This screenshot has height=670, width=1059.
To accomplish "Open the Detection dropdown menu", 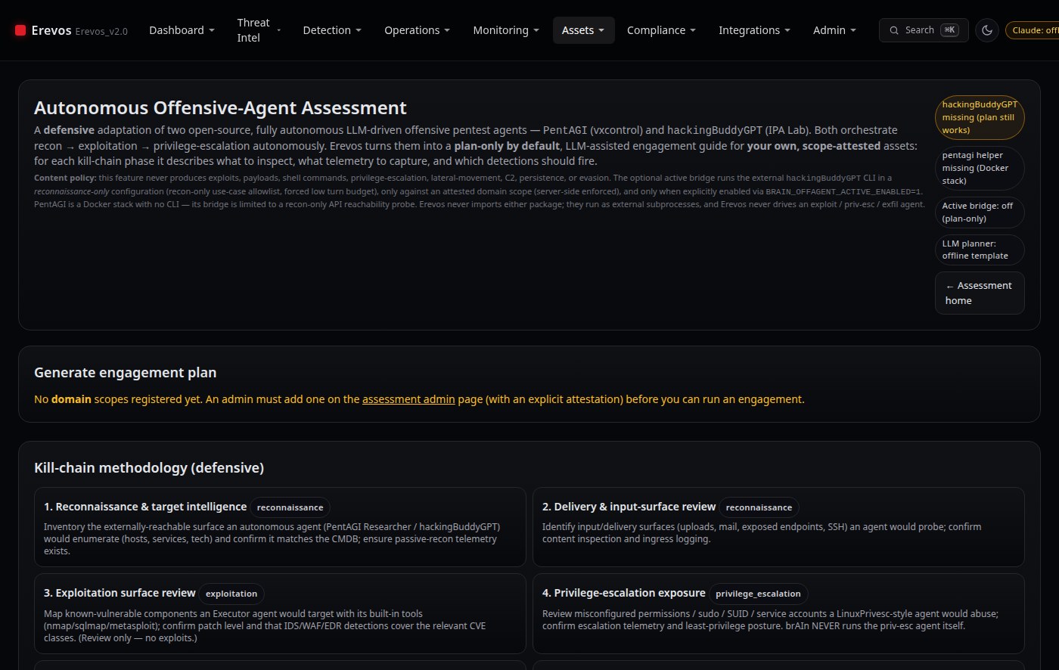I will (x=332, y=30).
